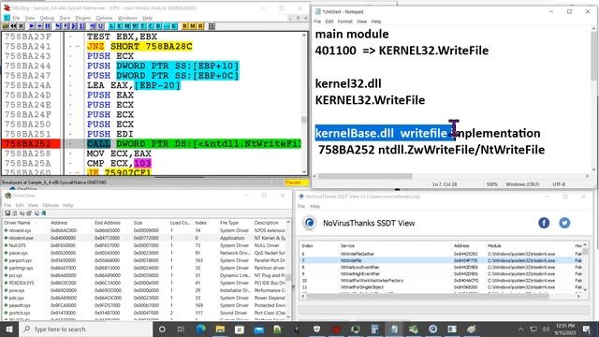The image size is (599, 337).
Task: Open Options menu in OllyDbg
Action: tap(104, 18)
